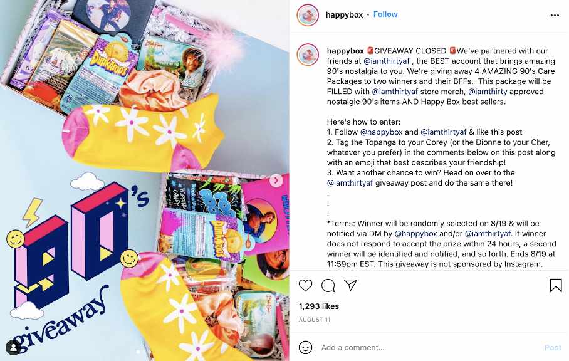
Task: Submit the comment with the Post button
Action: point(553,348)
